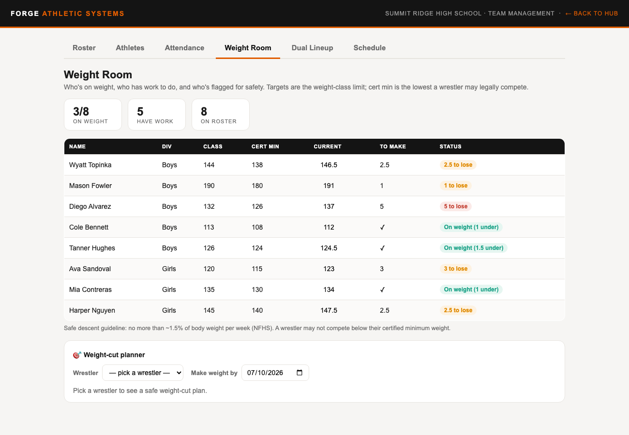Open the Athletes tab
Viewport: 629px width, 435px height.
(x=130, y=48)
